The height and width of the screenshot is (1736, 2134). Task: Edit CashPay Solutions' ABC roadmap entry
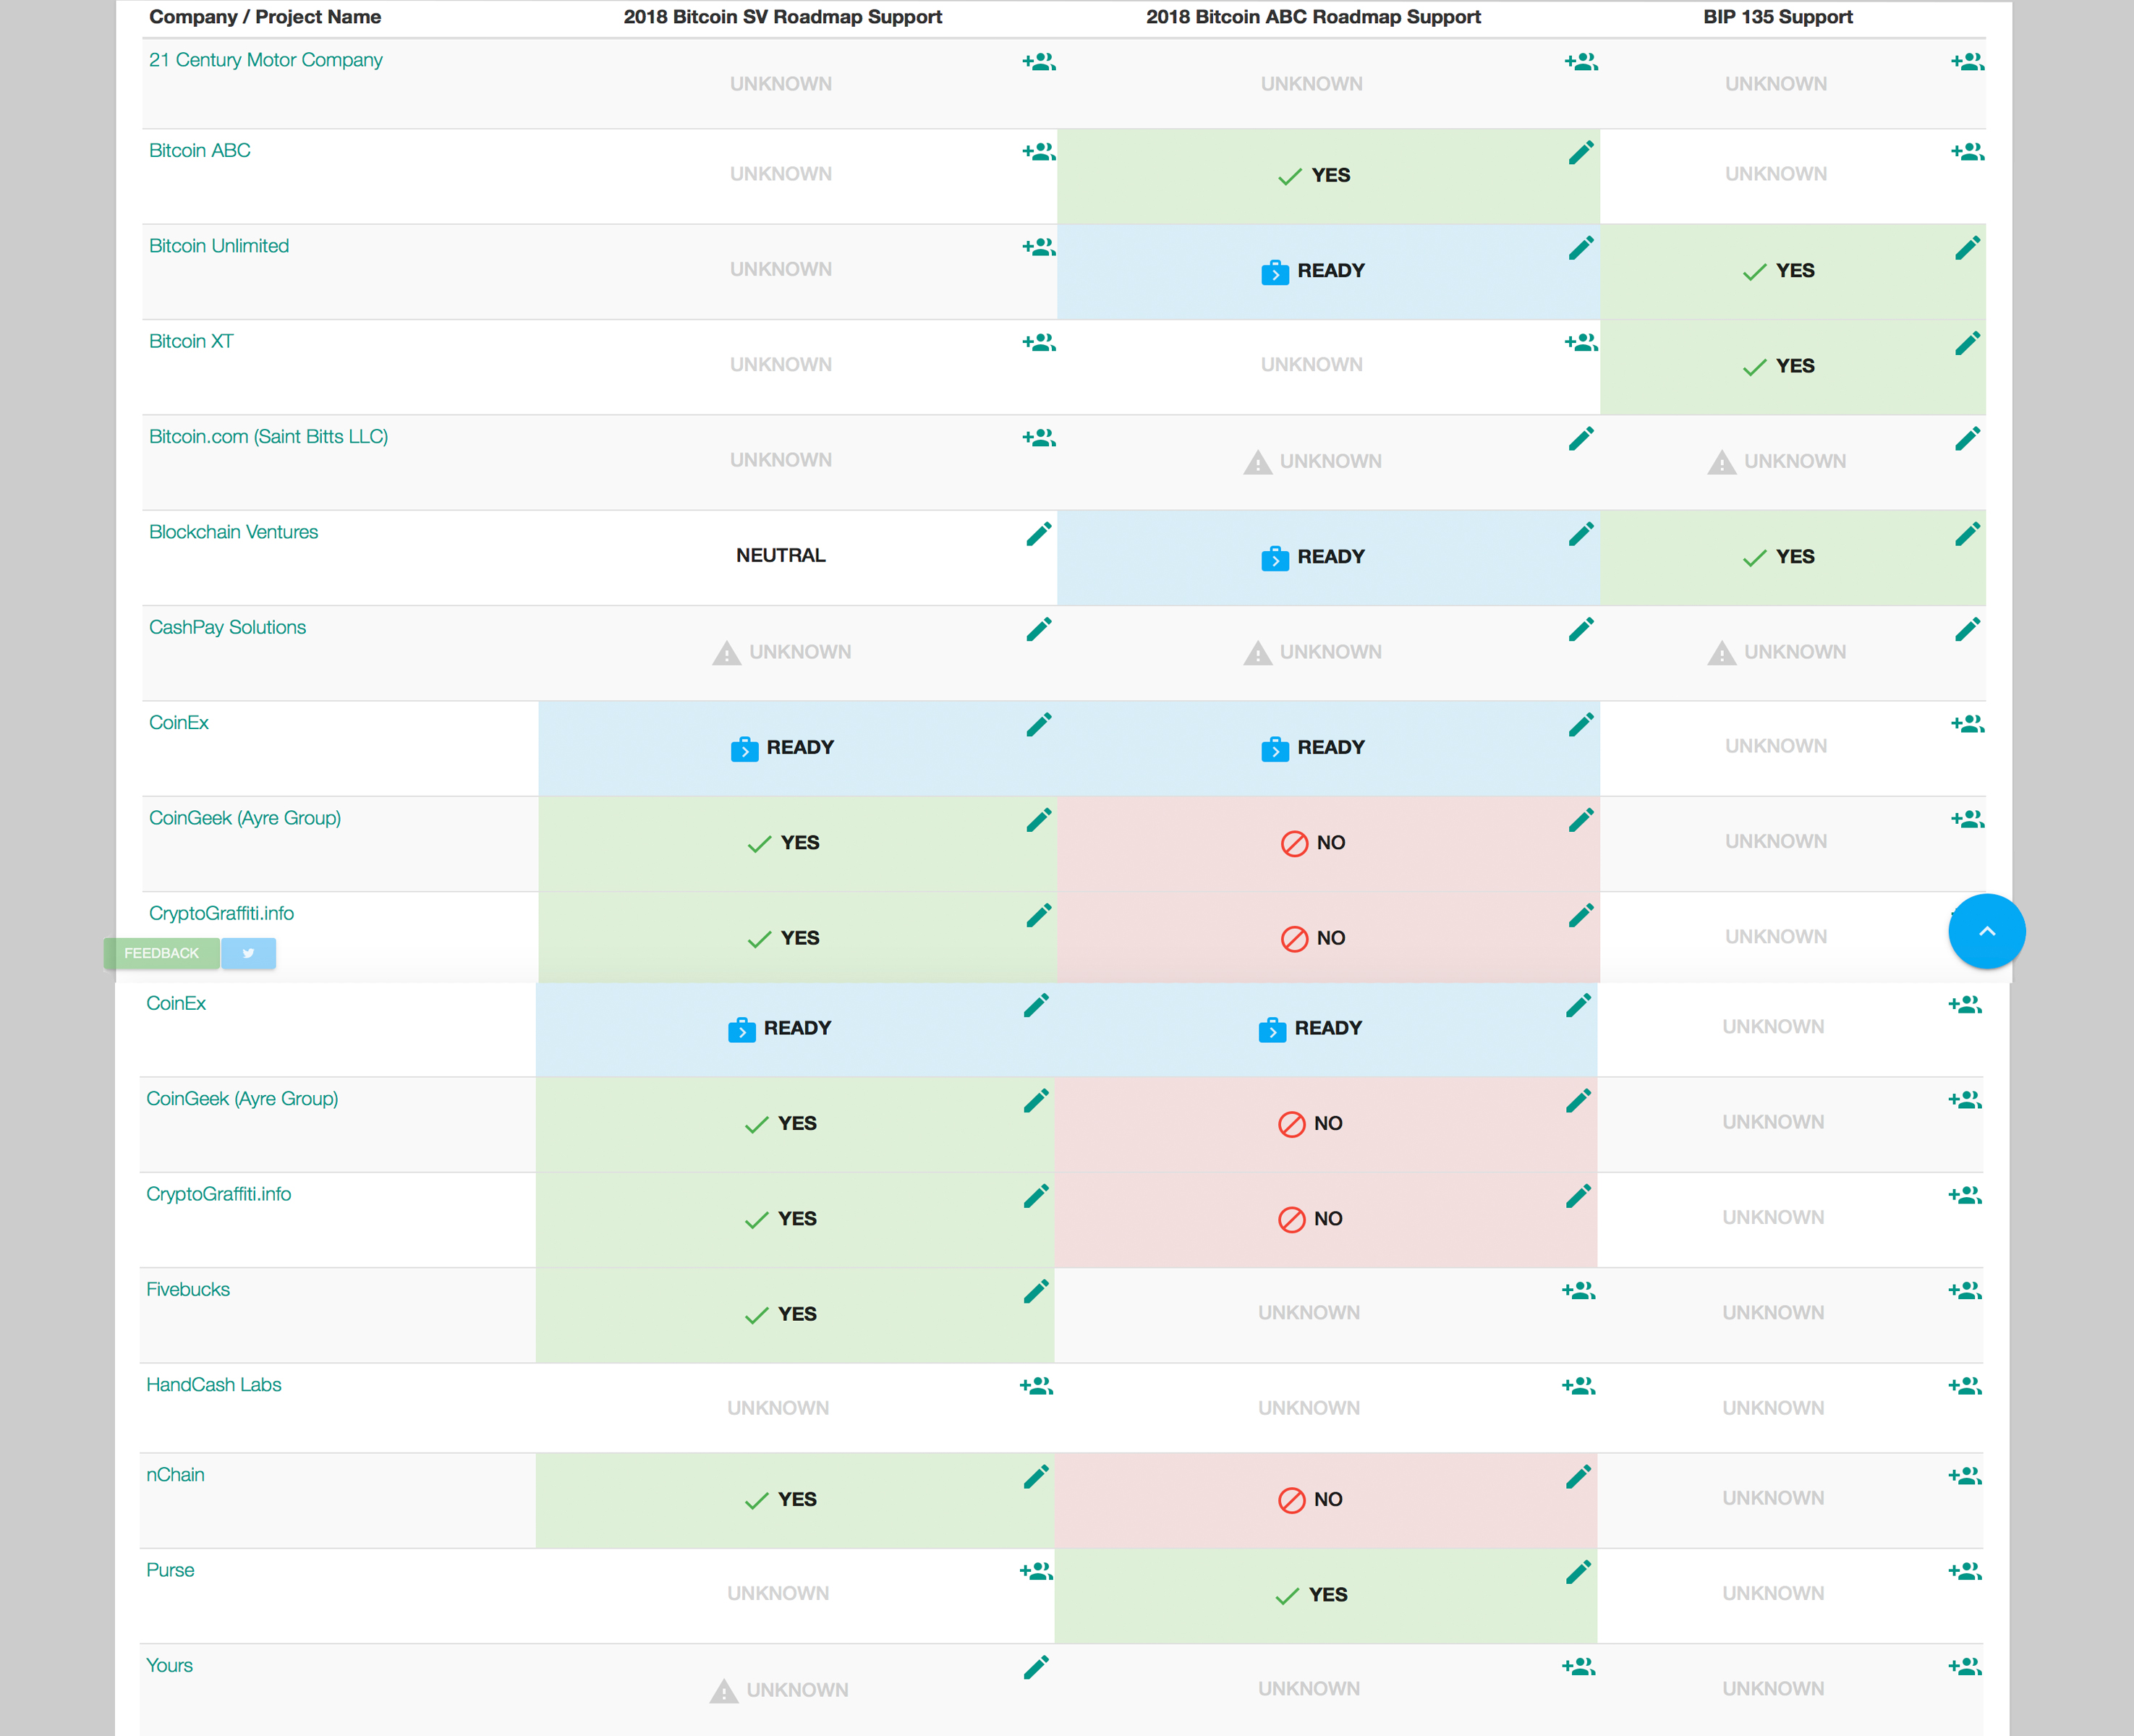(1581, 629)
